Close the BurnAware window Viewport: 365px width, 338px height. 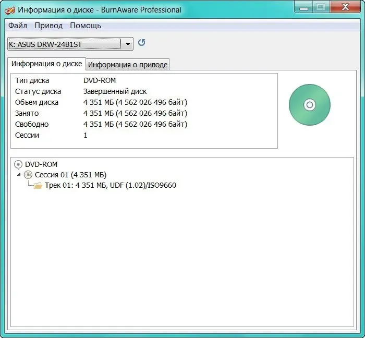[345, 7]
